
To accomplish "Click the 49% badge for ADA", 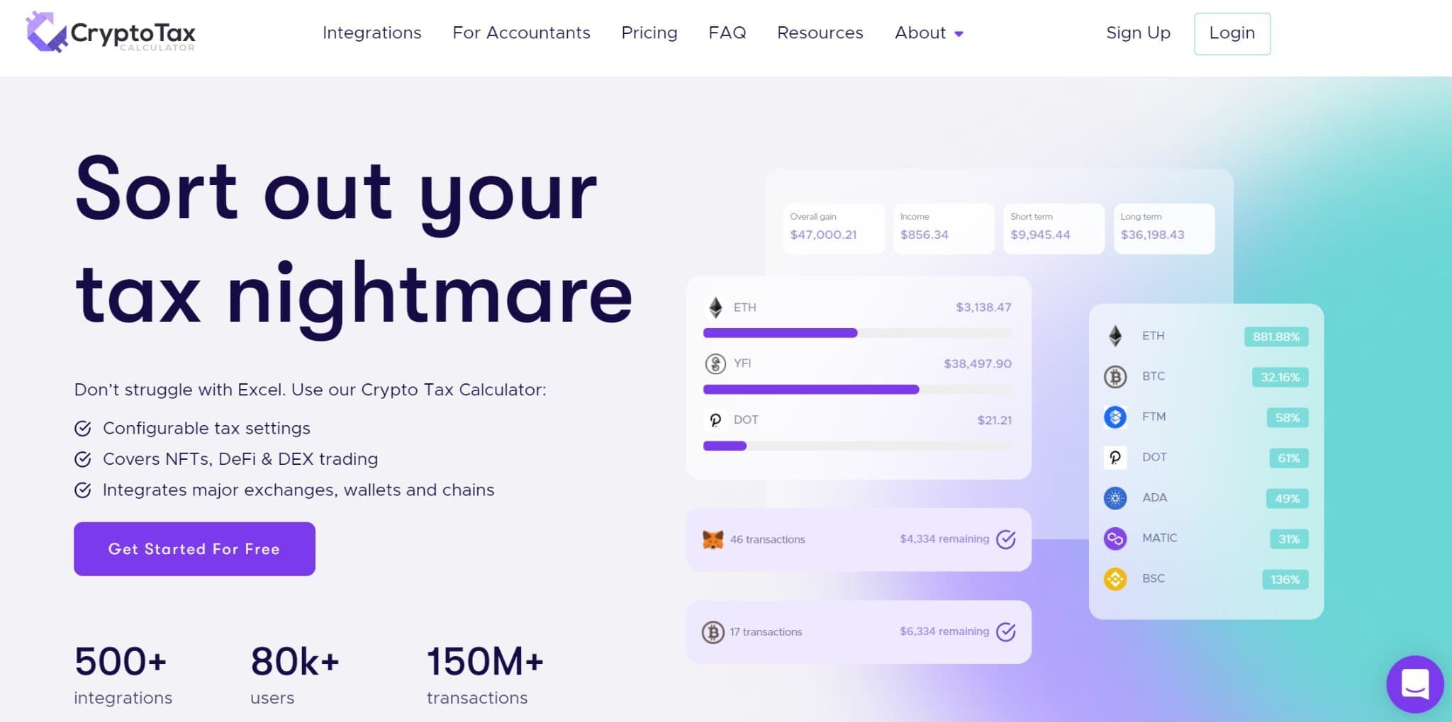I will click(x=1288, y=498).
